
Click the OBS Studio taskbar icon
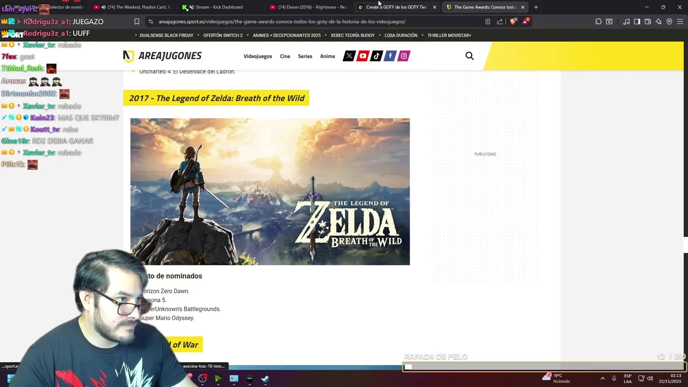(202, 378)
